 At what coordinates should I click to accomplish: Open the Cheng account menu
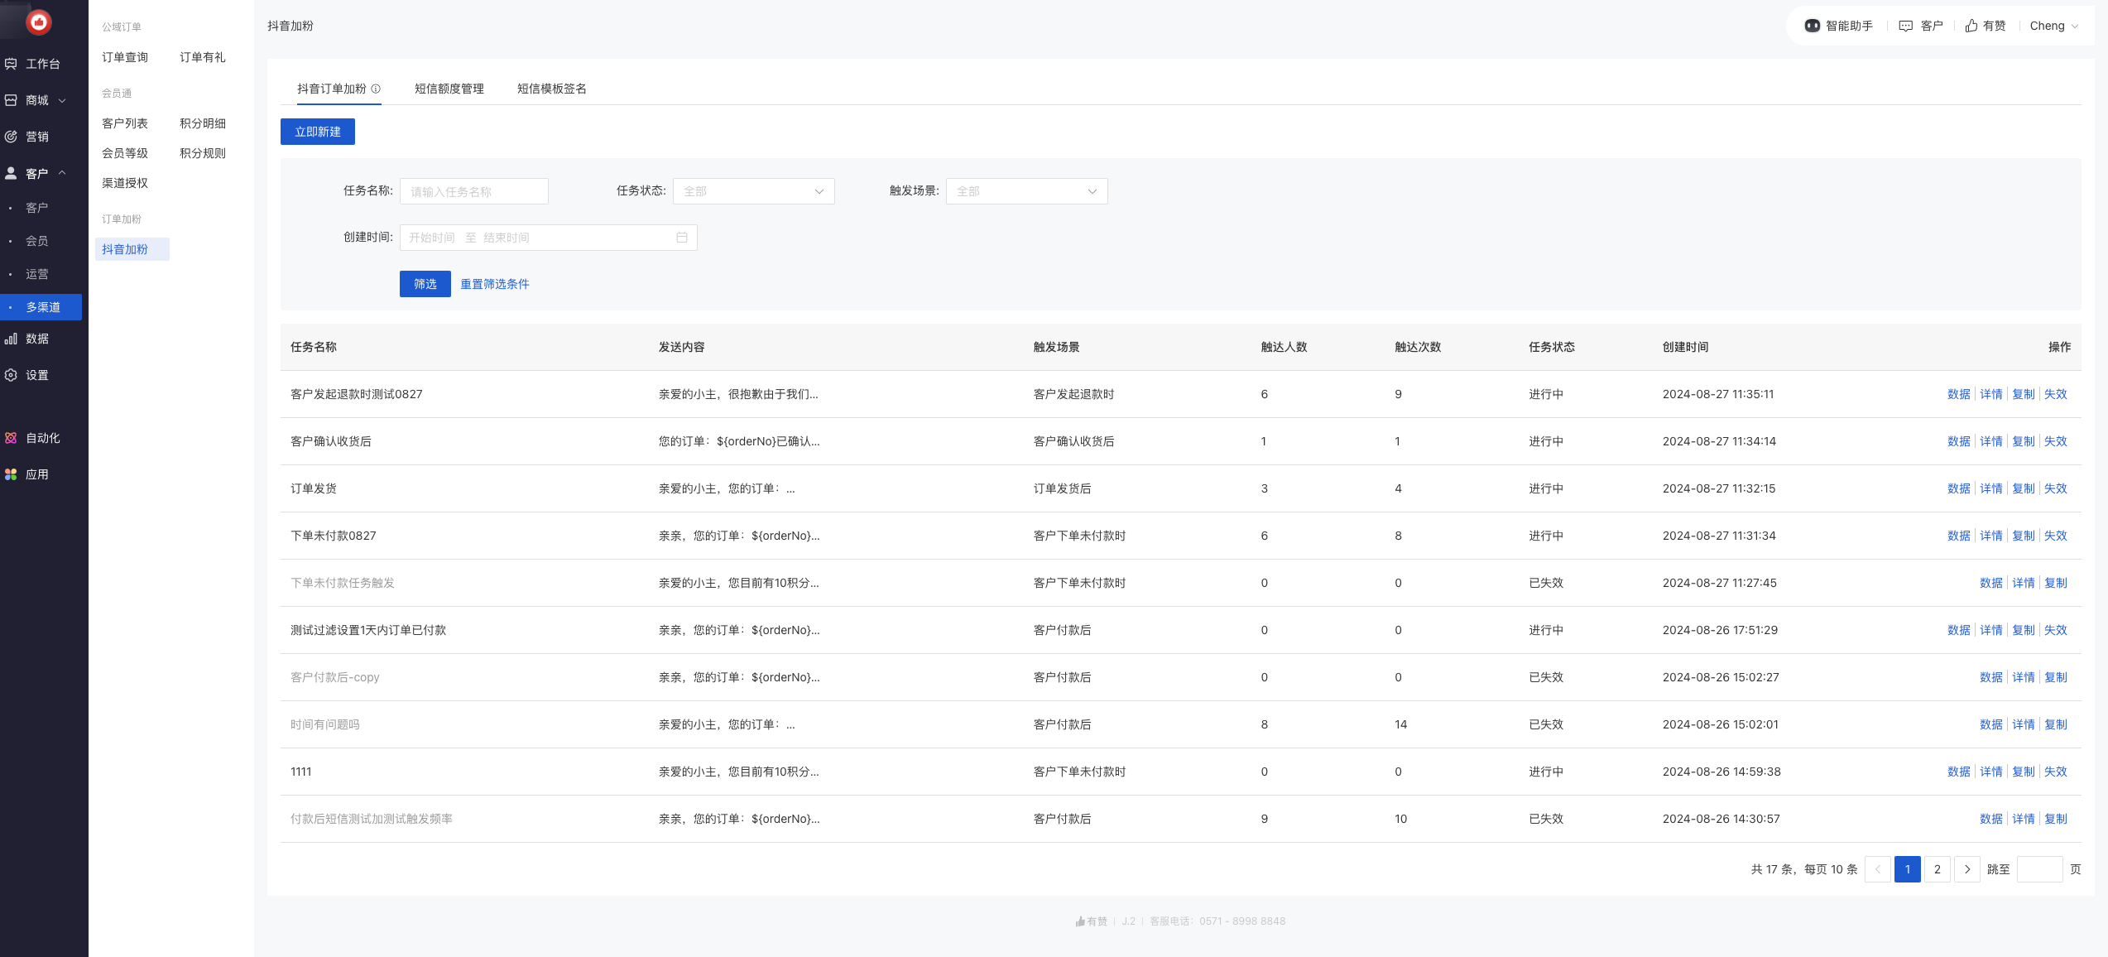[2053, 26]
